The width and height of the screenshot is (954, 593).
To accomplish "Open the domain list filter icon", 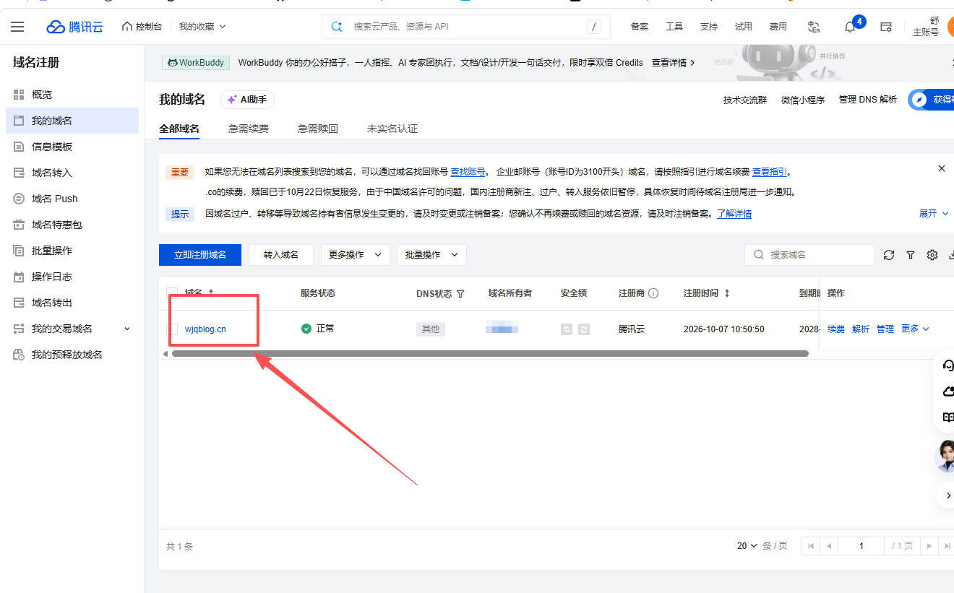I will coord(911,255).
